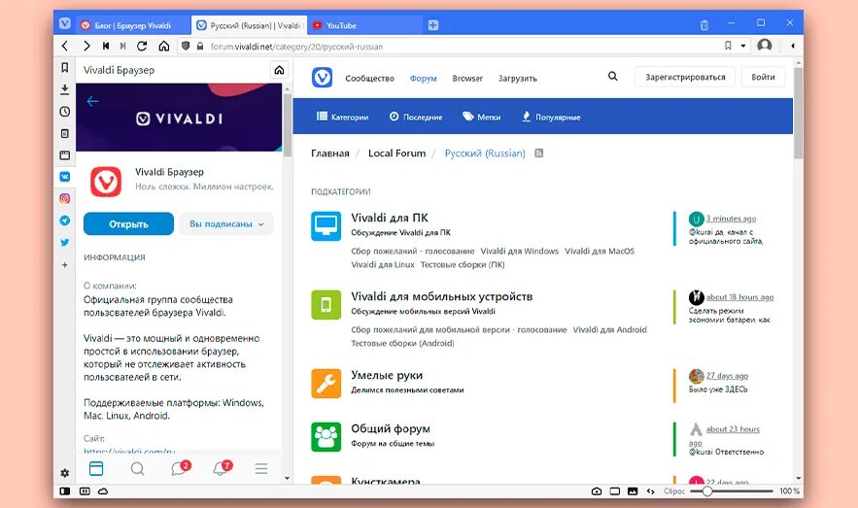Click the Зарегистрироваться button
This screenshot has height=508, width=858.
click(685, 77)
